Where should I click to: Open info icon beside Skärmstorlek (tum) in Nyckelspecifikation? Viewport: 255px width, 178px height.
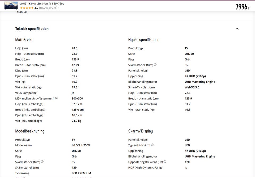[x=155, y=65]
